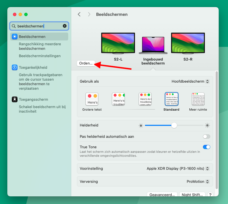Choose the Meer ruimte resolution option

click(198, 99)
